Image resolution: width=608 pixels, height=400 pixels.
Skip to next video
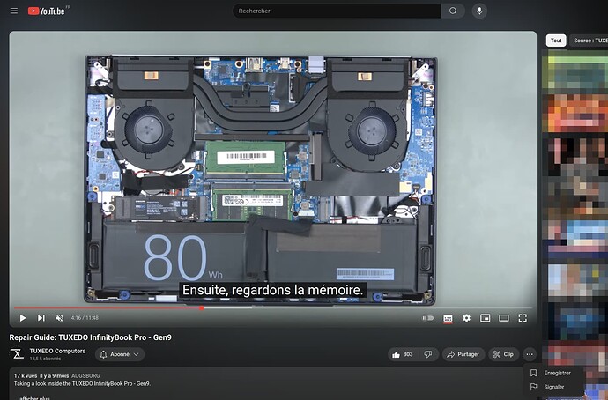pyautogui.click(x=41, y=318)
